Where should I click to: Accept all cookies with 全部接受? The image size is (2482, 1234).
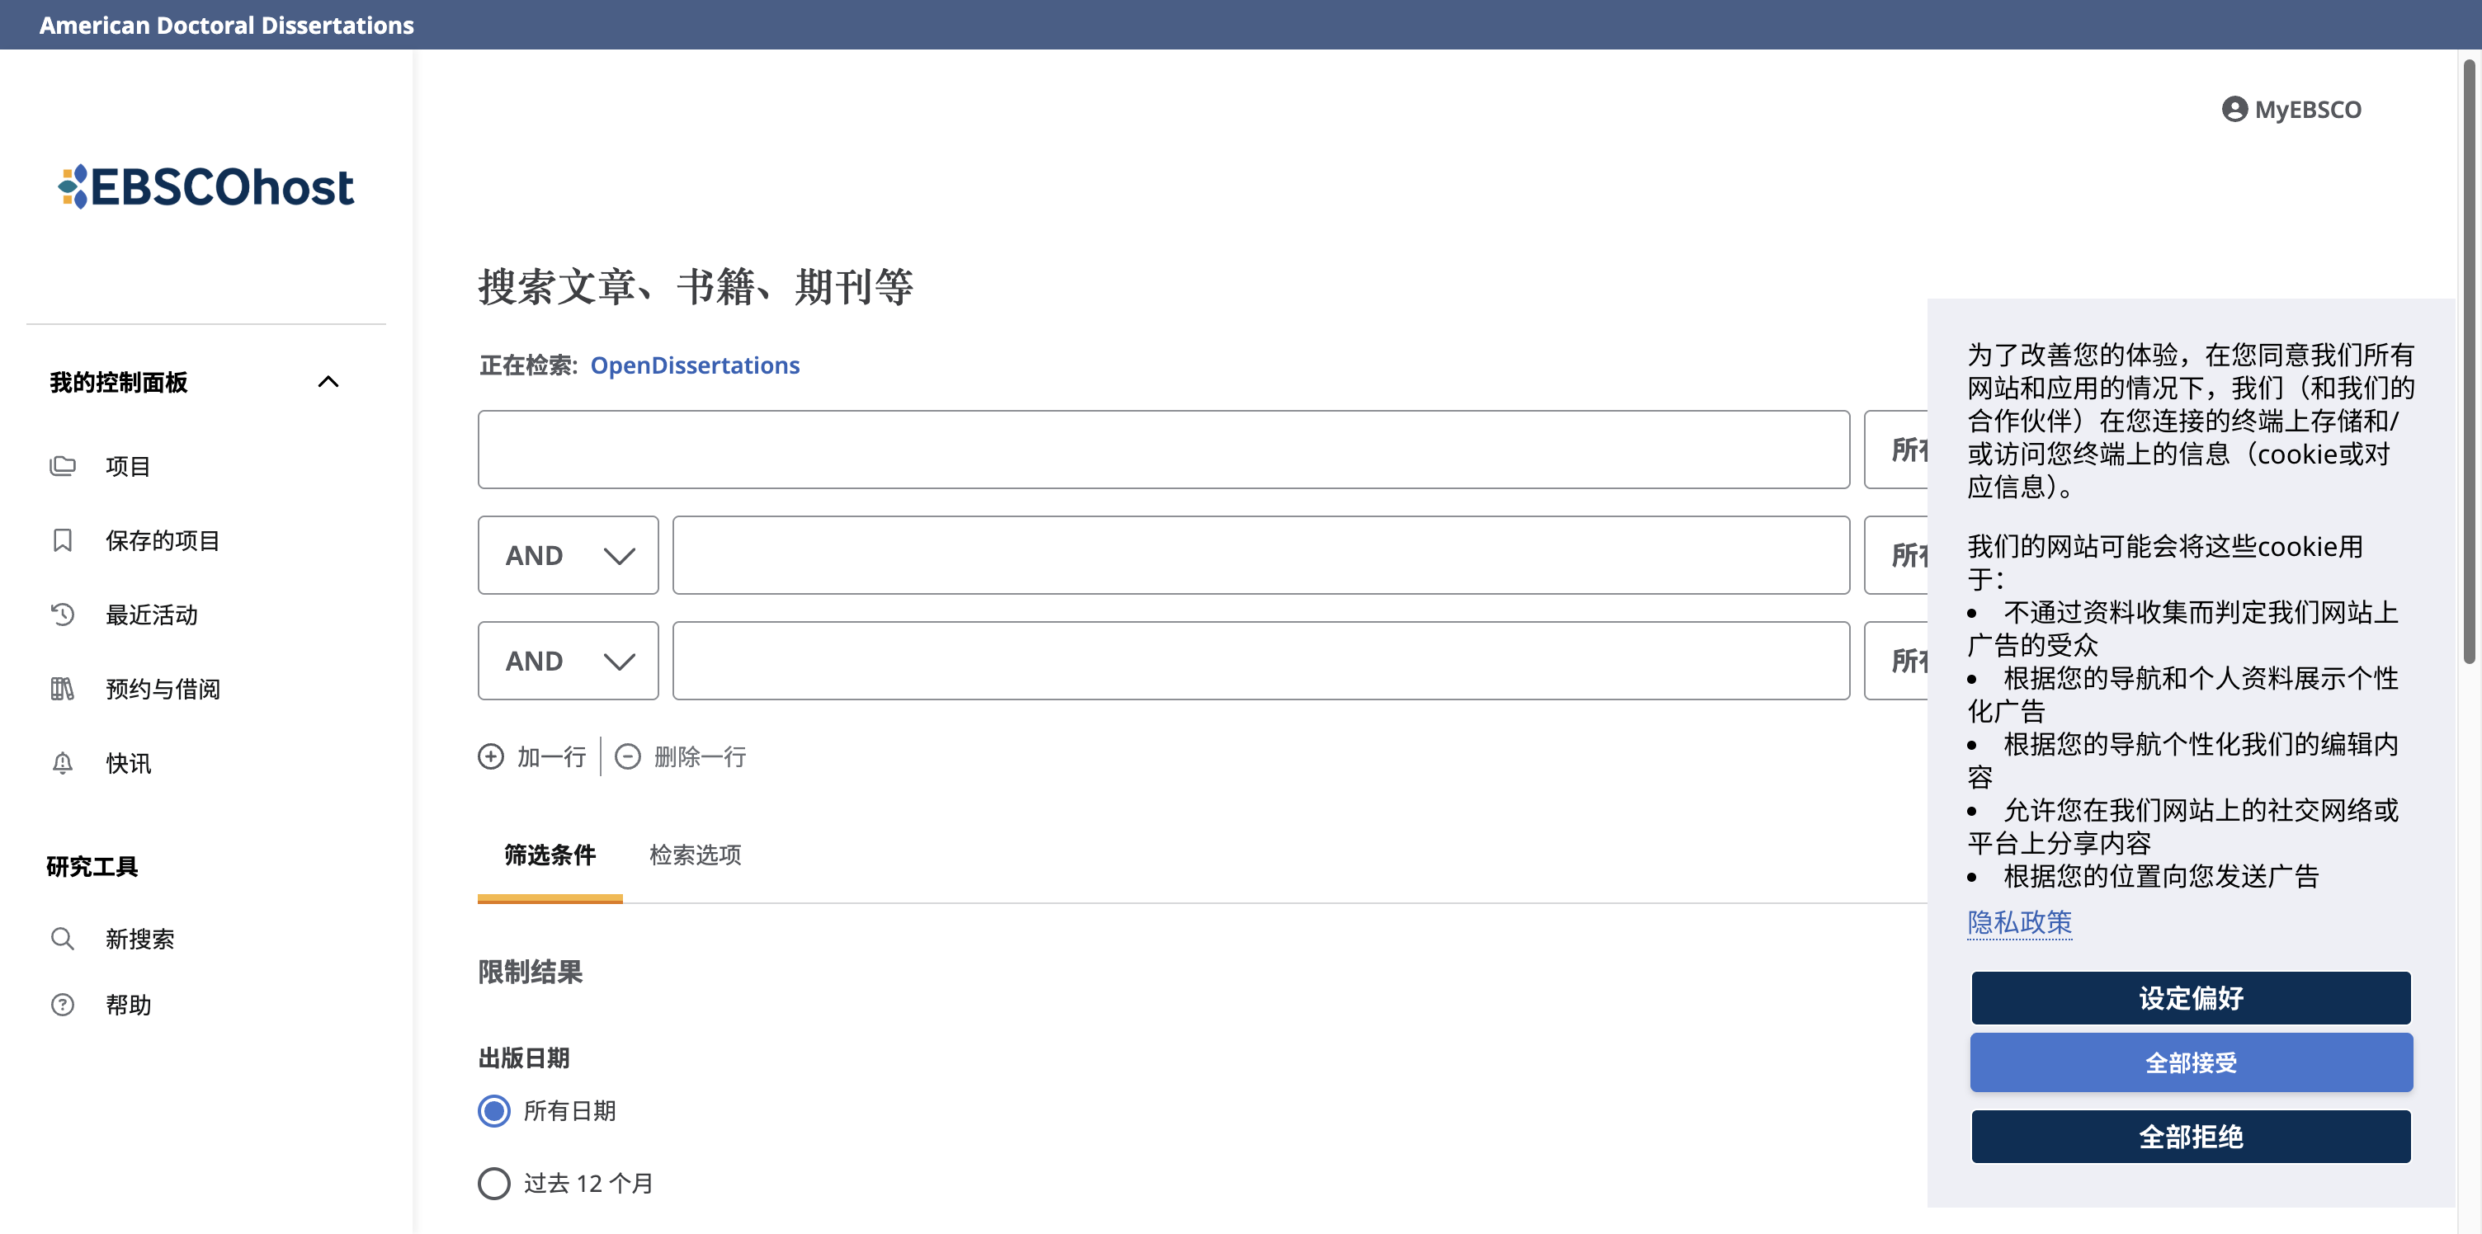pyautogui.click(x=2191, y=1062)
